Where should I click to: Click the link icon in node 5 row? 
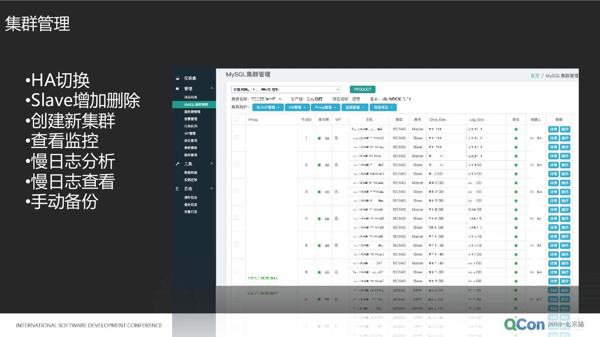pos(327,245)
